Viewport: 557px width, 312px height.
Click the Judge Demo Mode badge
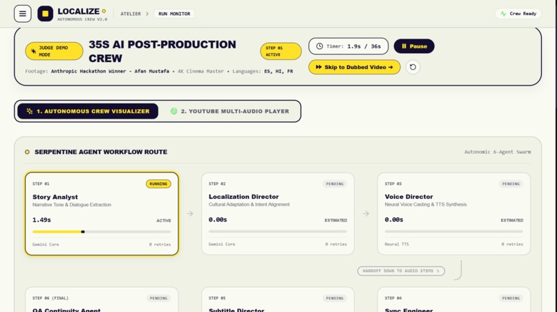coord(54,51)
